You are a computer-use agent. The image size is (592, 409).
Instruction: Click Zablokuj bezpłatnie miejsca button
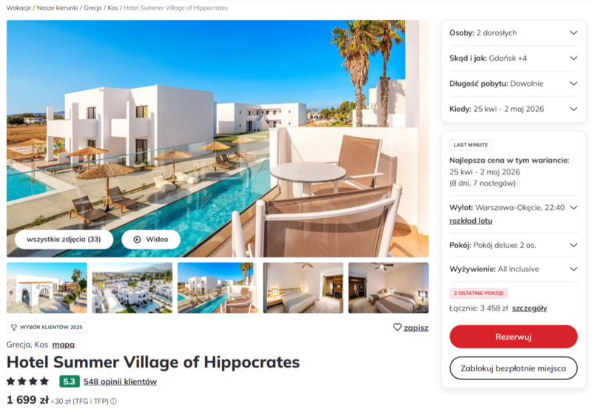513,368
